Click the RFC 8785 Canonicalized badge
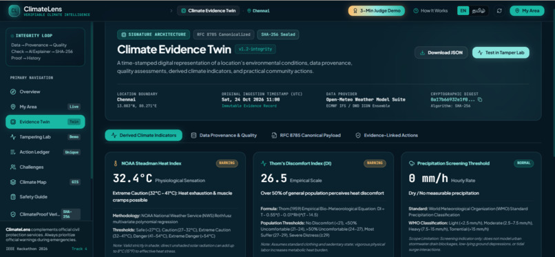 [224, 34]
